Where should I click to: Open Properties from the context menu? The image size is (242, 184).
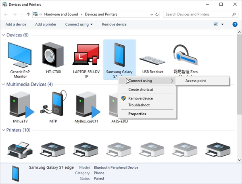click(147, 114)
